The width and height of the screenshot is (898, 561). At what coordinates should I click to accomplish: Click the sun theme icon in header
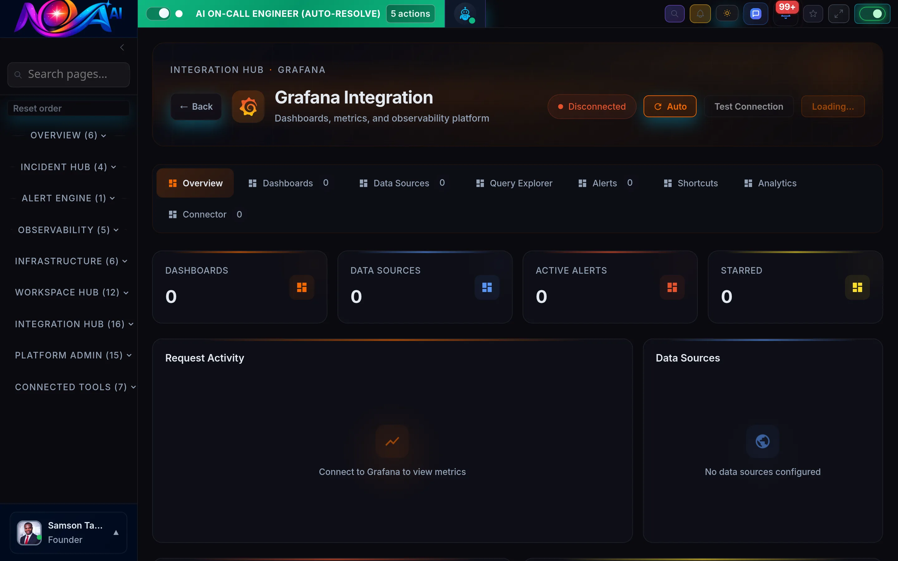tap(727, 13)
